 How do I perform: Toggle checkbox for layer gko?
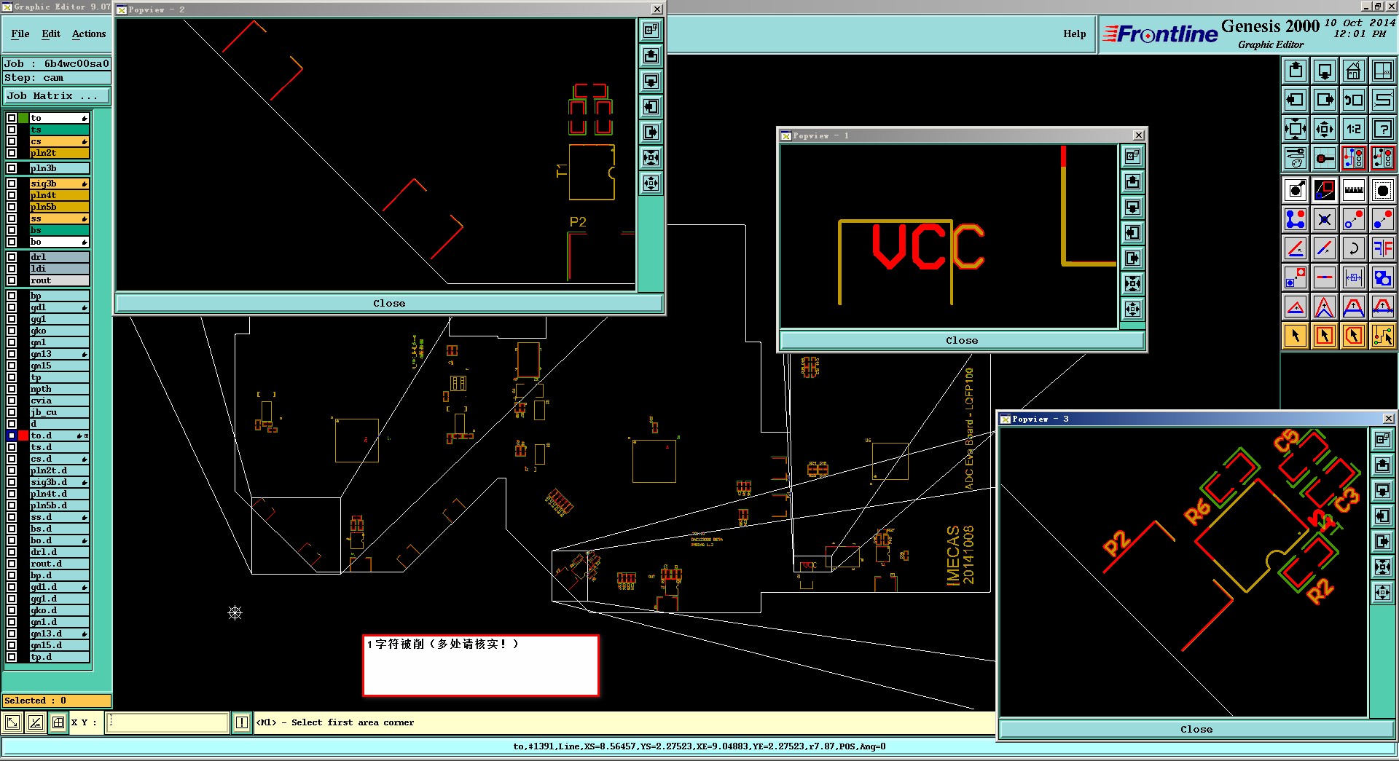(12, 331)
